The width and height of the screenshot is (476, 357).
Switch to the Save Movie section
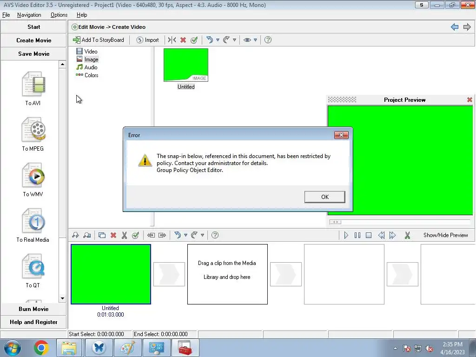pyautogui.click(x=33, y=54)
